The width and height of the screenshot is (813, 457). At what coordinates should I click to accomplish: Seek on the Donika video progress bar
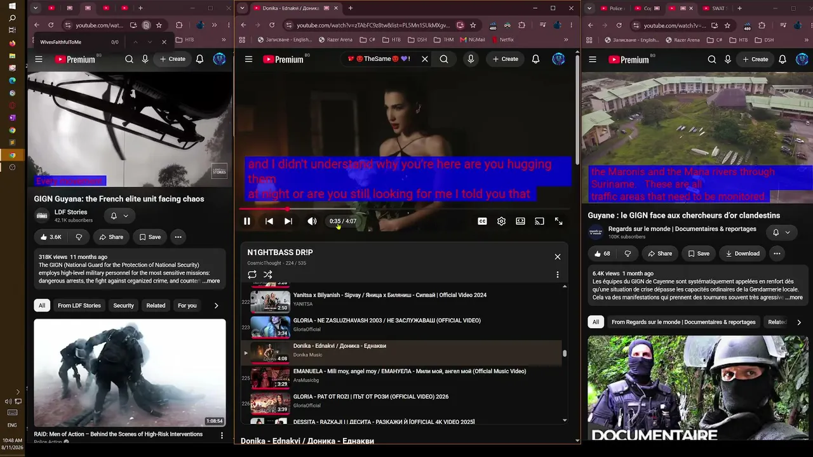(x=405, y=209)
